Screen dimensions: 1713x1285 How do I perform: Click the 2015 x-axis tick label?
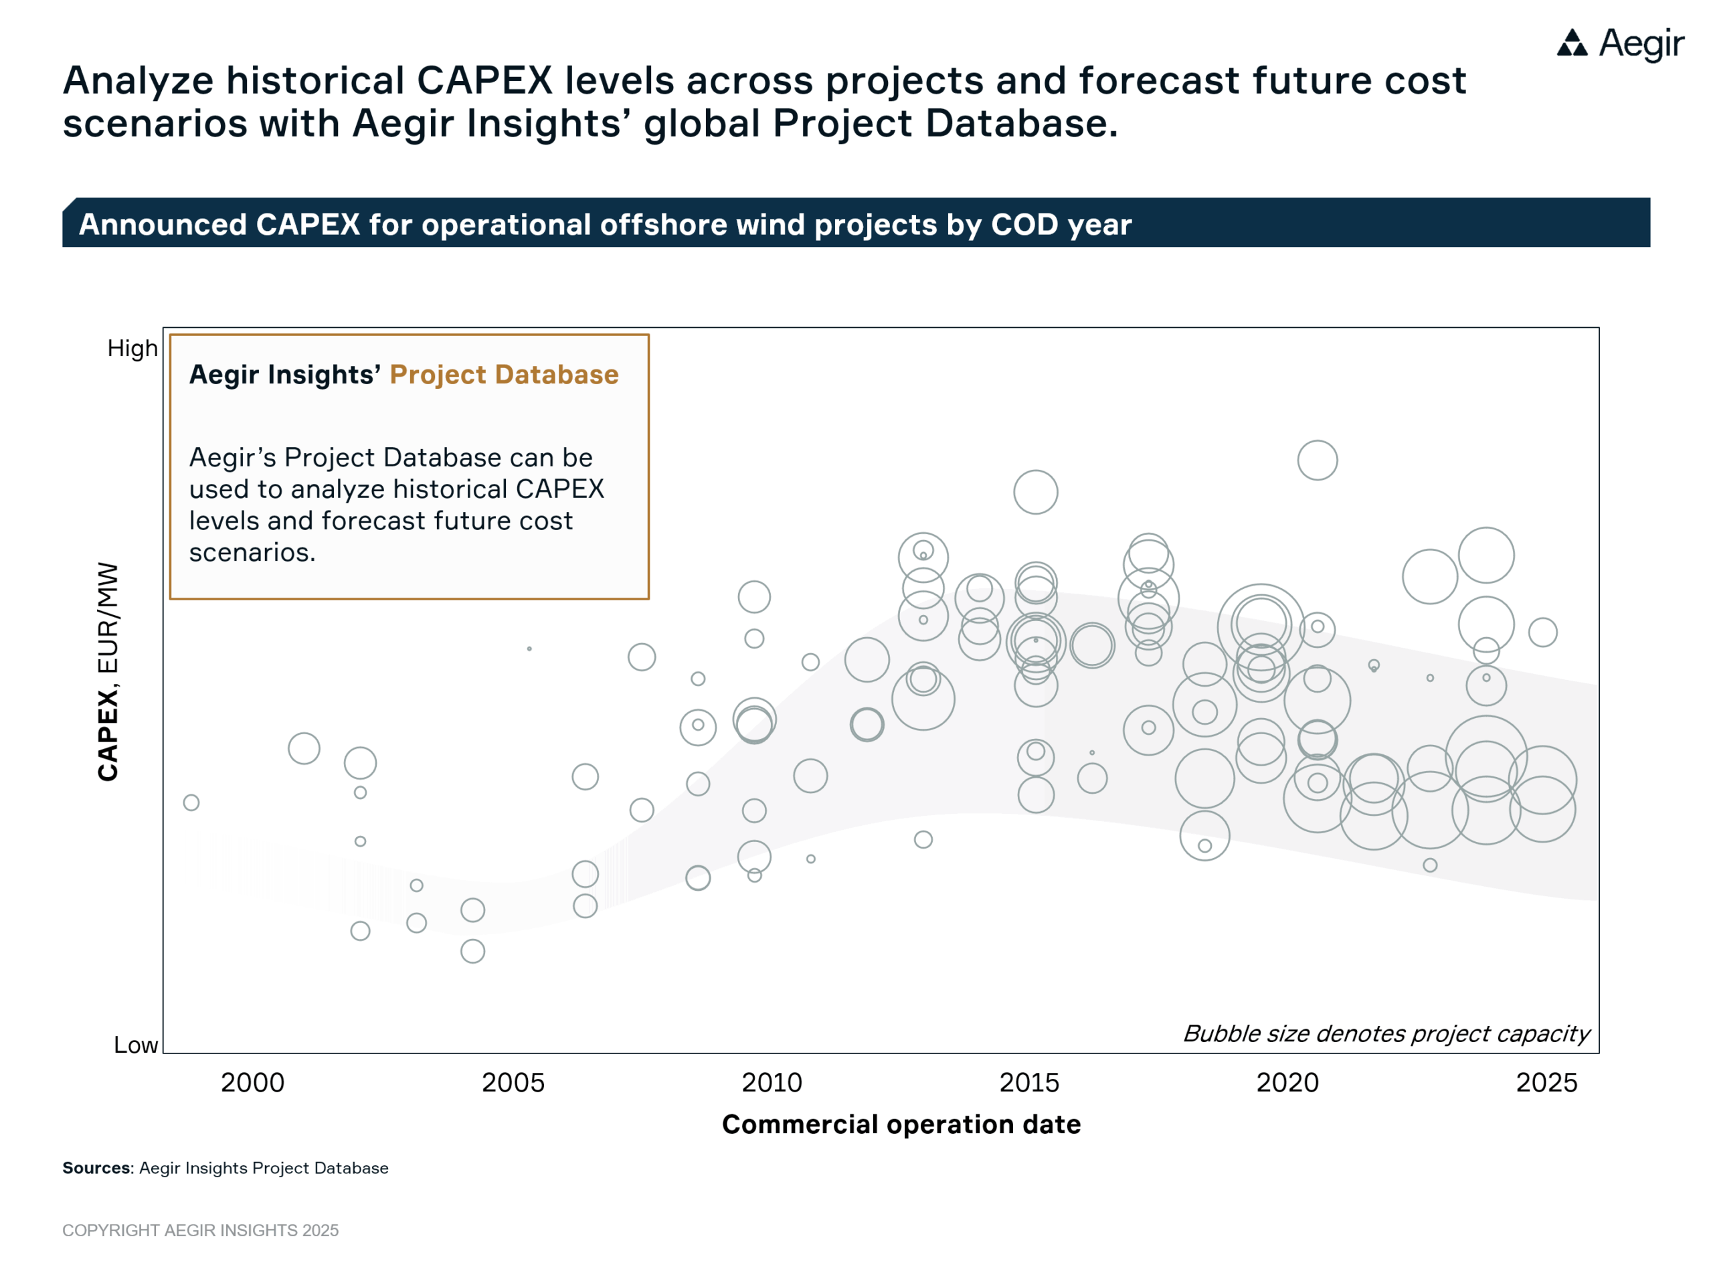pyautogui.click(x=1029, y=1082)
